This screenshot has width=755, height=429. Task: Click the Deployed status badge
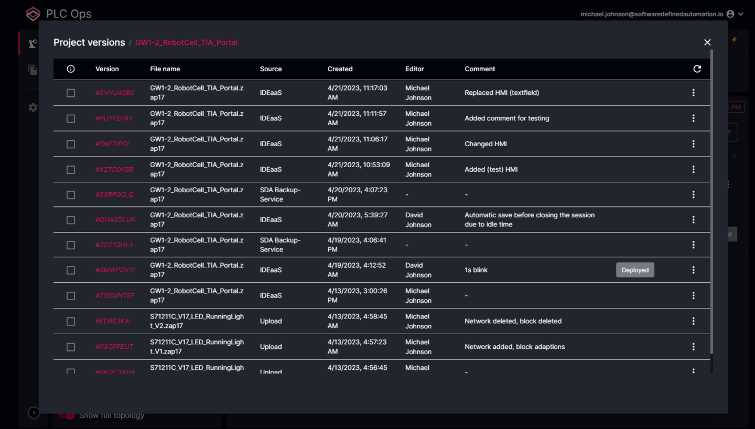click(x=635, y=270)
